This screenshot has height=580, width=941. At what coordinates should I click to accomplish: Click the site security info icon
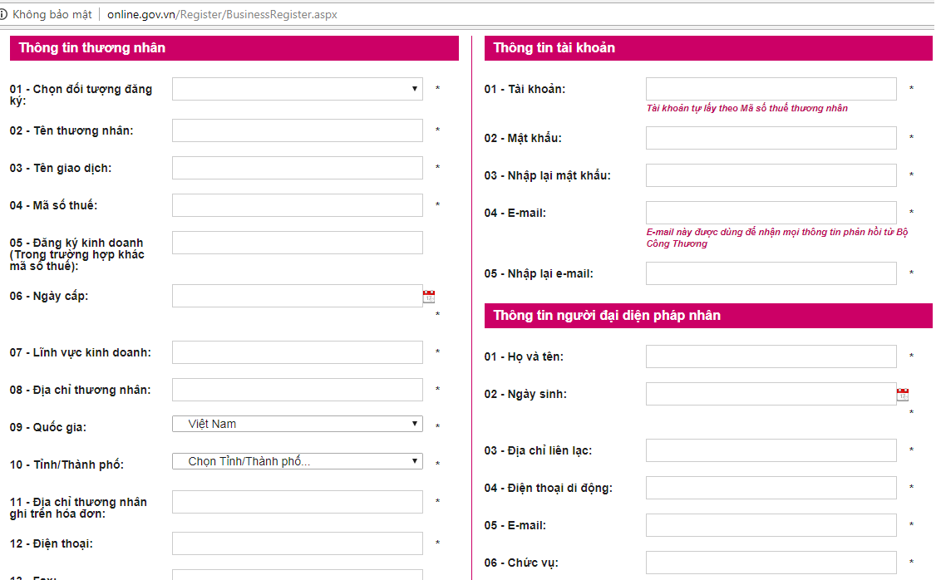[x=4, y=15]
